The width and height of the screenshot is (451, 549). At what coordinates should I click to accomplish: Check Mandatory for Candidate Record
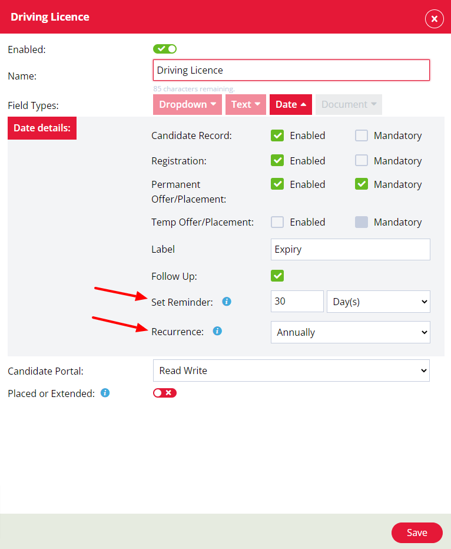362,135
